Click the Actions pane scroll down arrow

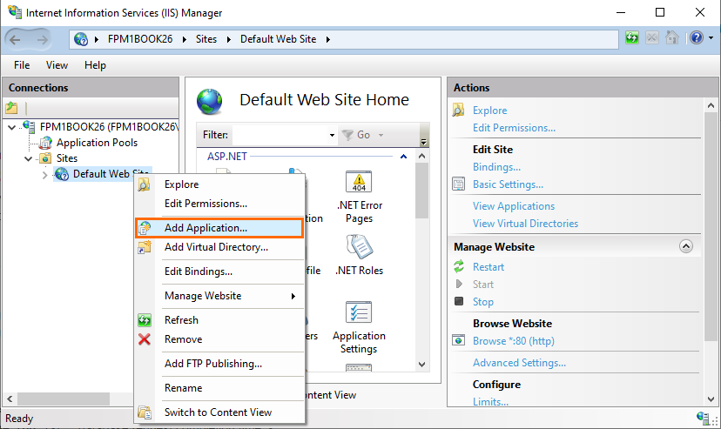pos(711,399)
